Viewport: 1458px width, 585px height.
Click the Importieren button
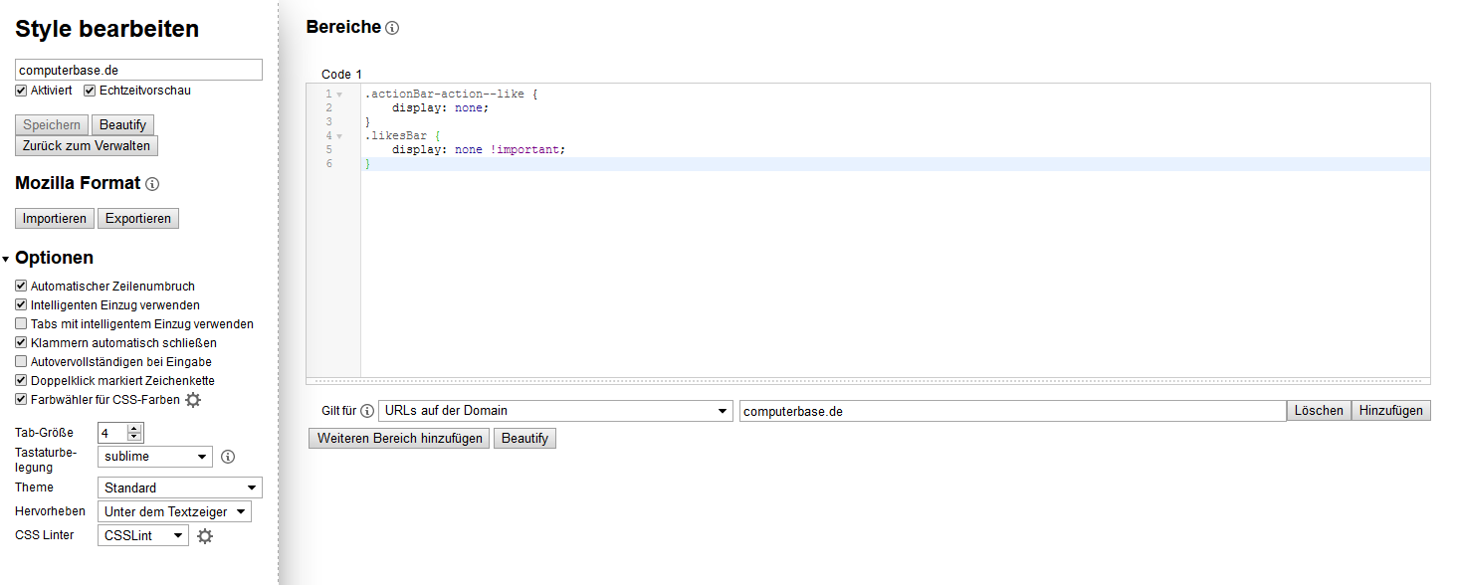click(x=55, y=219)
